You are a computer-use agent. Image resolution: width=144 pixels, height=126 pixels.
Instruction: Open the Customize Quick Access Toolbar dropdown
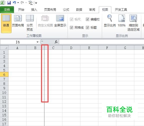point(36,3)
